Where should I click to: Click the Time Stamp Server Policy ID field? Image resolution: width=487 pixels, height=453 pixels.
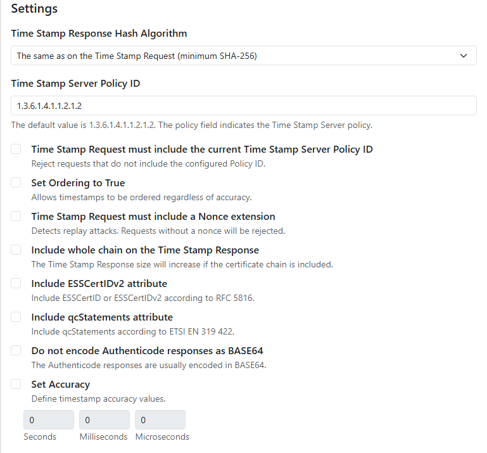243,106
